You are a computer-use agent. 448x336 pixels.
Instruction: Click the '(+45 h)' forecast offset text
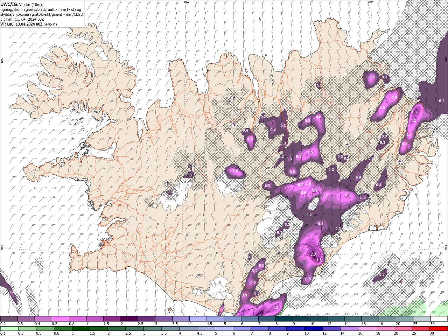coord(50,24)
